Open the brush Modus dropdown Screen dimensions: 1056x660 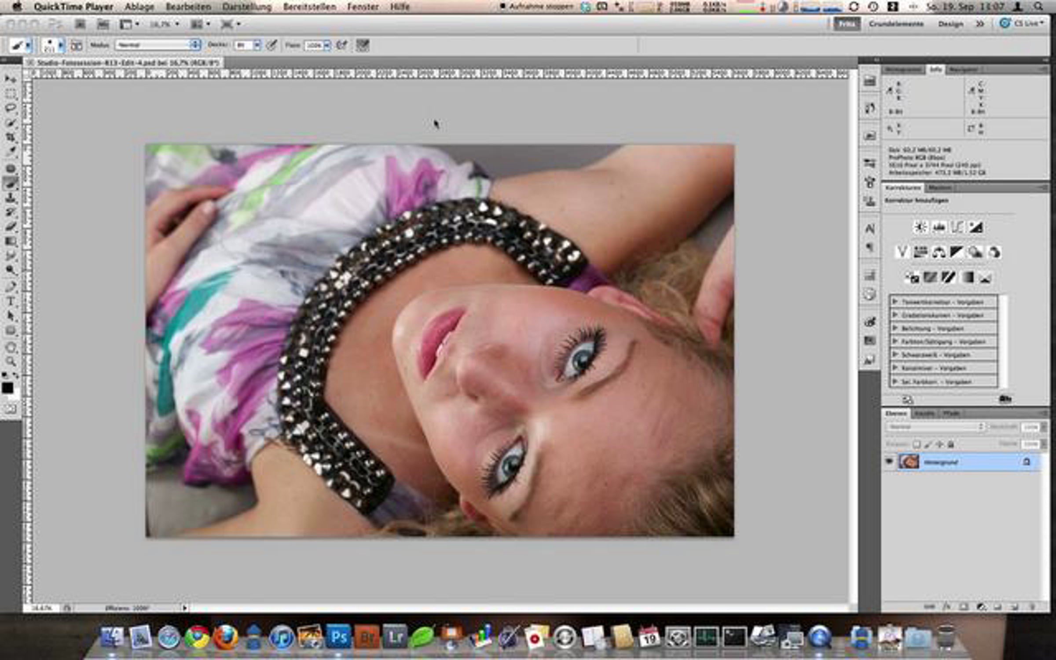158,45
